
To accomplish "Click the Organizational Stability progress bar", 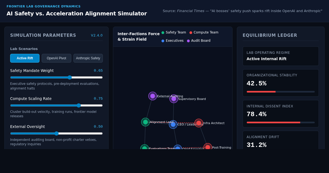I will coord(281,92).
